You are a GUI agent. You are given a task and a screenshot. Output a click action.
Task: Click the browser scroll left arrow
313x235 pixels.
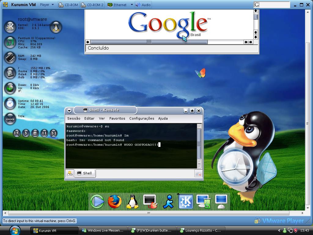pos(88,42)
